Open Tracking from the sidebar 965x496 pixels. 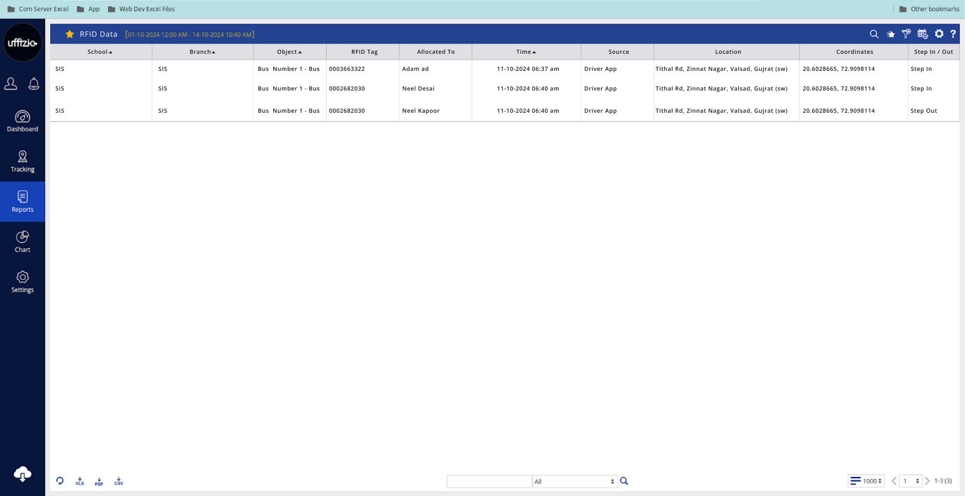coord(22,161)
